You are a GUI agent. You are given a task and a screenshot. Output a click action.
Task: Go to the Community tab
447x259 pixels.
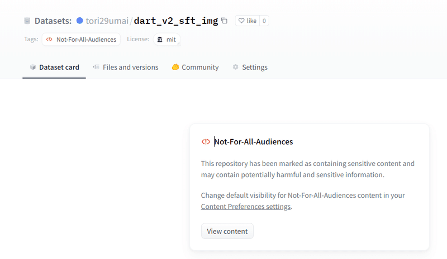click(195, 67)
